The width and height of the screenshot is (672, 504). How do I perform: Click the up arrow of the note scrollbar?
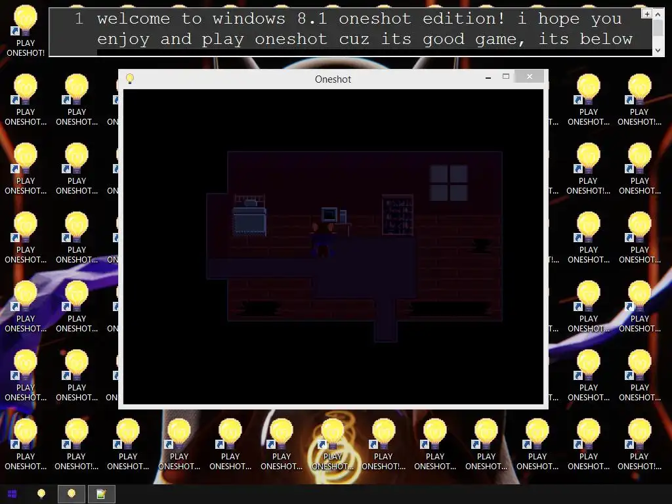658,14
